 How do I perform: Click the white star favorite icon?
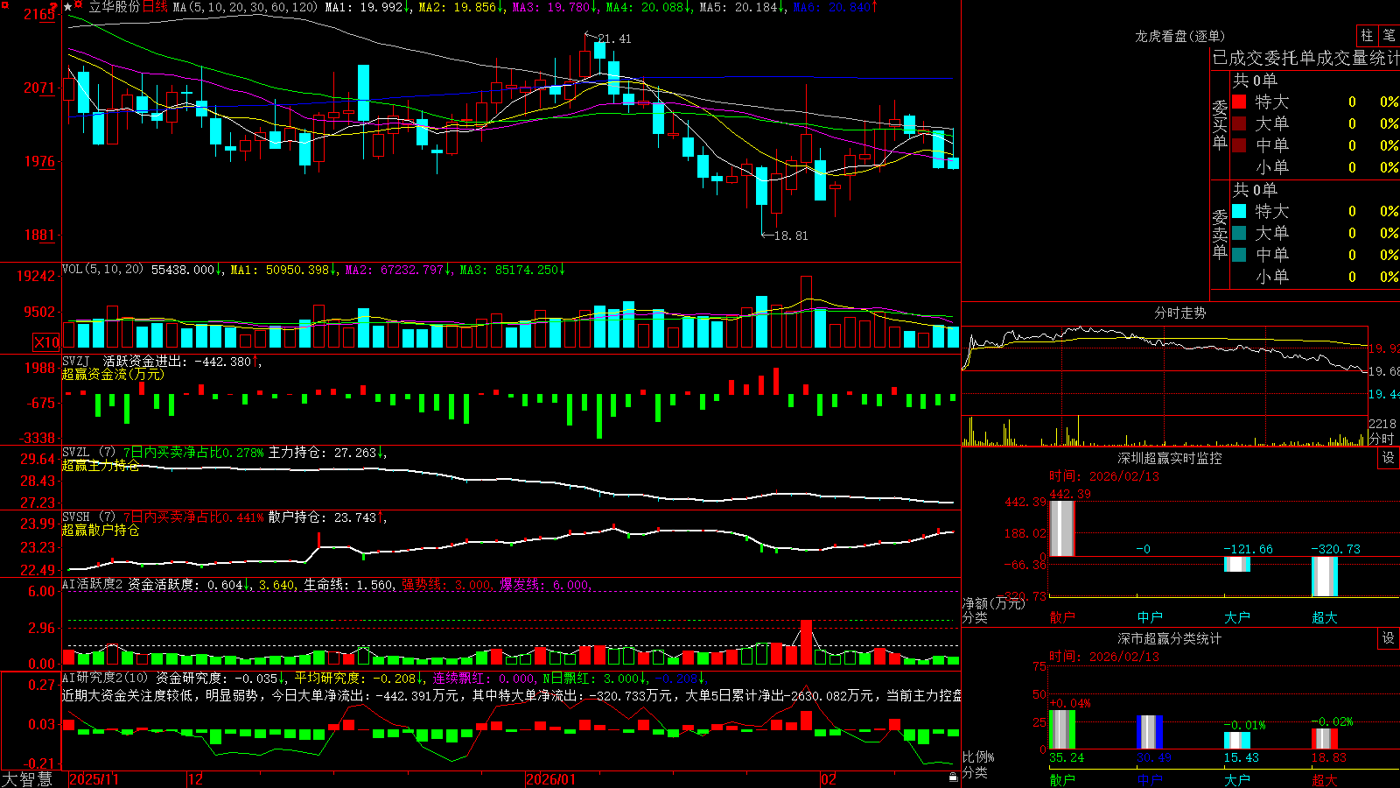pyautogui.click(x=68, y=7)
